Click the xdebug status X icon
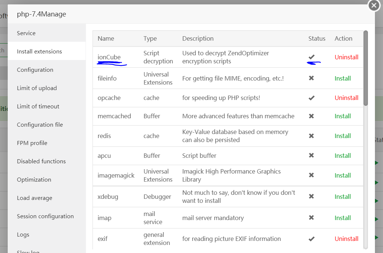383x253 pixels. [x=311, y=197]
